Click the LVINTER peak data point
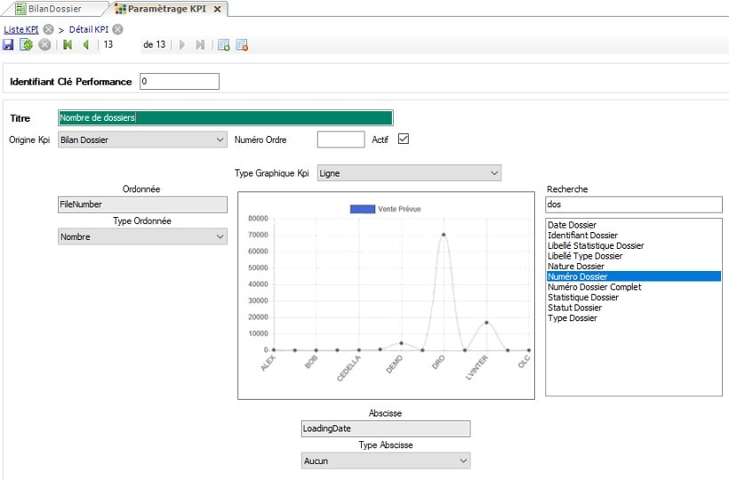This screenshot has width=729, height=480. coord(486,323)
